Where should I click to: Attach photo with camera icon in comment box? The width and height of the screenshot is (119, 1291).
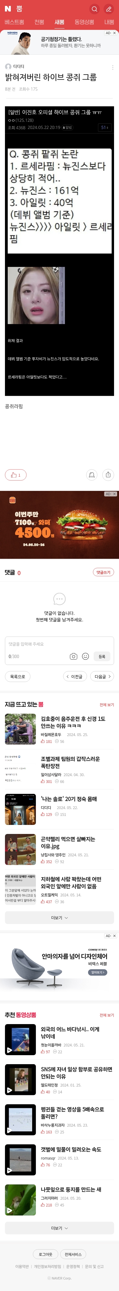coord(73,656)
